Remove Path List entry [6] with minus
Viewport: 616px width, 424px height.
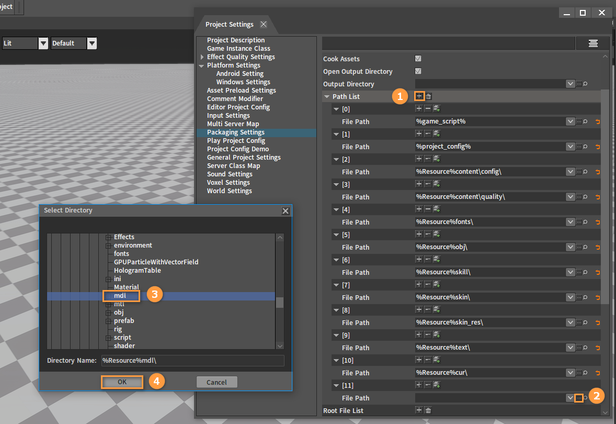428,259
